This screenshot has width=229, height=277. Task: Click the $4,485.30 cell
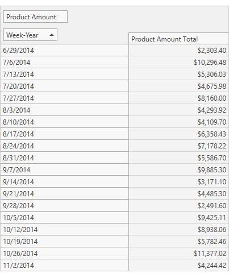coord(178,193)
